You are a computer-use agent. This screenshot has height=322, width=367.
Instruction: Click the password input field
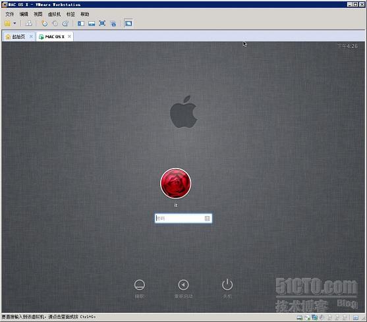[x=183, y=219]
